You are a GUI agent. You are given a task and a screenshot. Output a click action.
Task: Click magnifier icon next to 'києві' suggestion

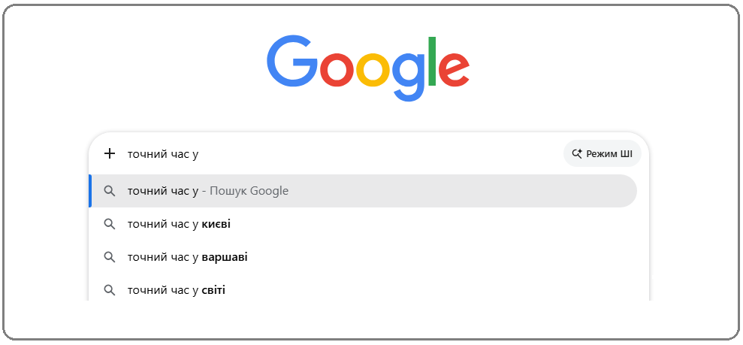pyautogui.click(x=110, y=224)
